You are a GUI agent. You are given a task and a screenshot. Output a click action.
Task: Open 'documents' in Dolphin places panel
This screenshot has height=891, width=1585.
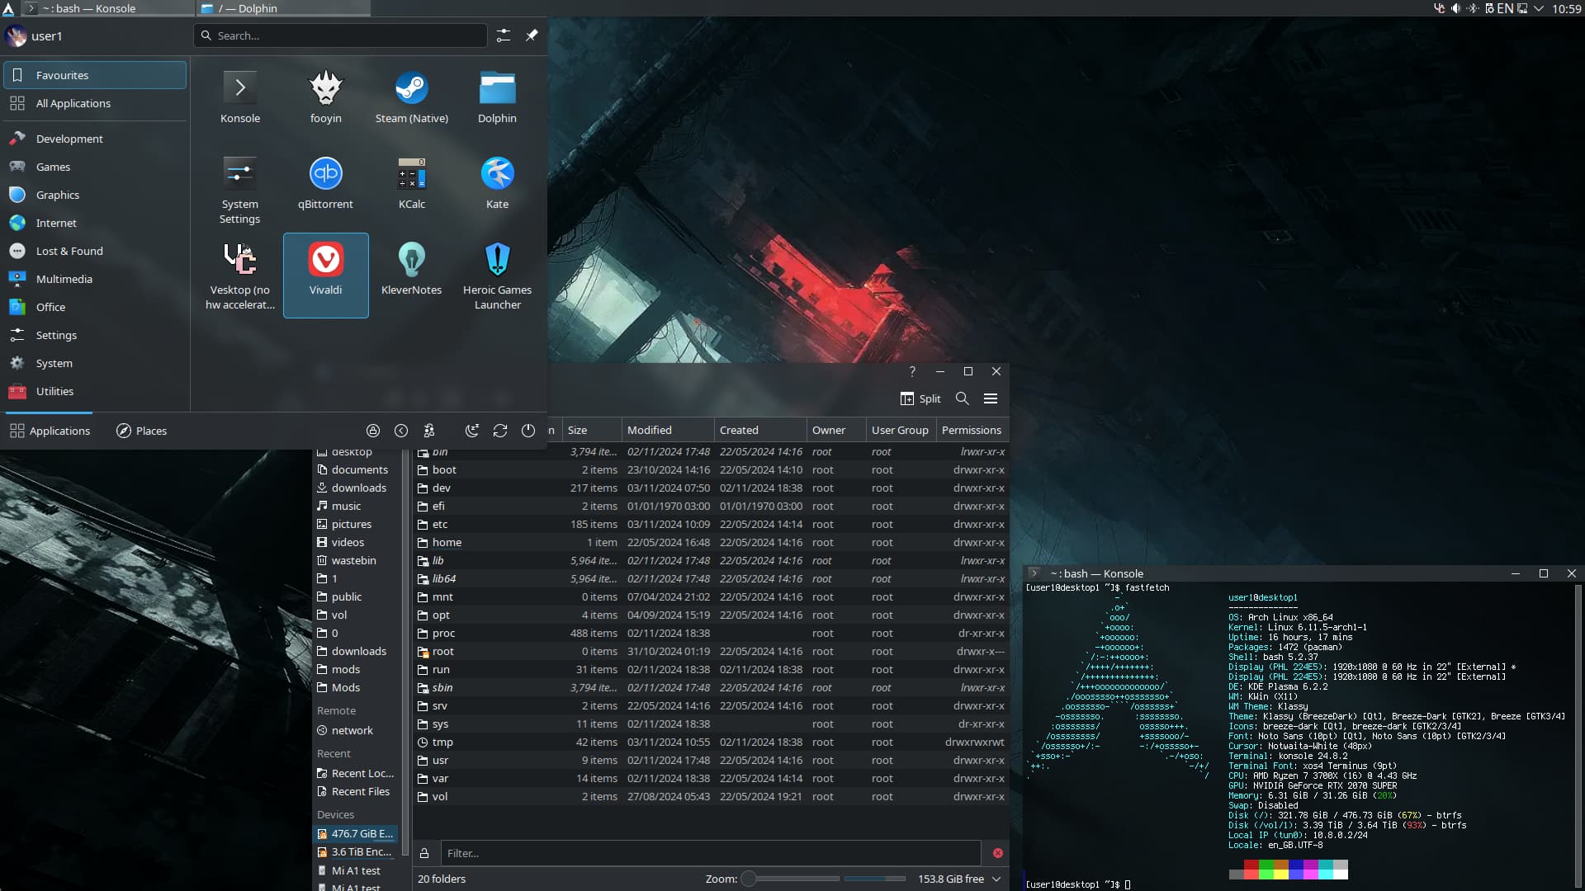357,469
